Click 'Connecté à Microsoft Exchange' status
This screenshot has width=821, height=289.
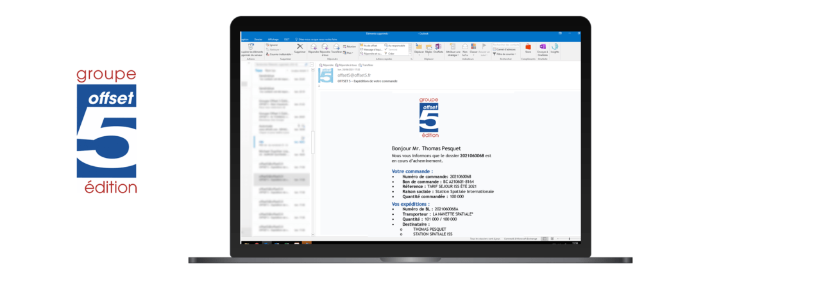point(520,238)
